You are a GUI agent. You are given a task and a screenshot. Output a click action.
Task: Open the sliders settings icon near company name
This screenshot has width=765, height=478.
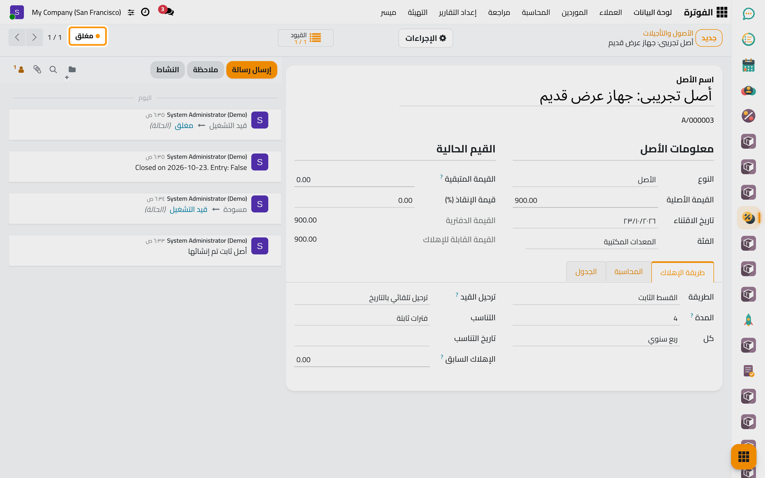pyautogui.click(x=131, y=12)
